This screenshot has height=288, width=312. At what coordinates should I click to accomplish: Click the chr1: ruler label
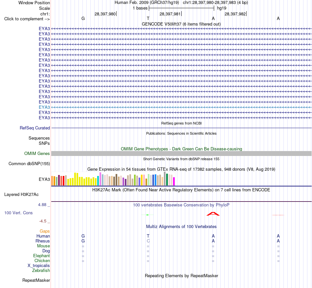(x=45, y=14)
